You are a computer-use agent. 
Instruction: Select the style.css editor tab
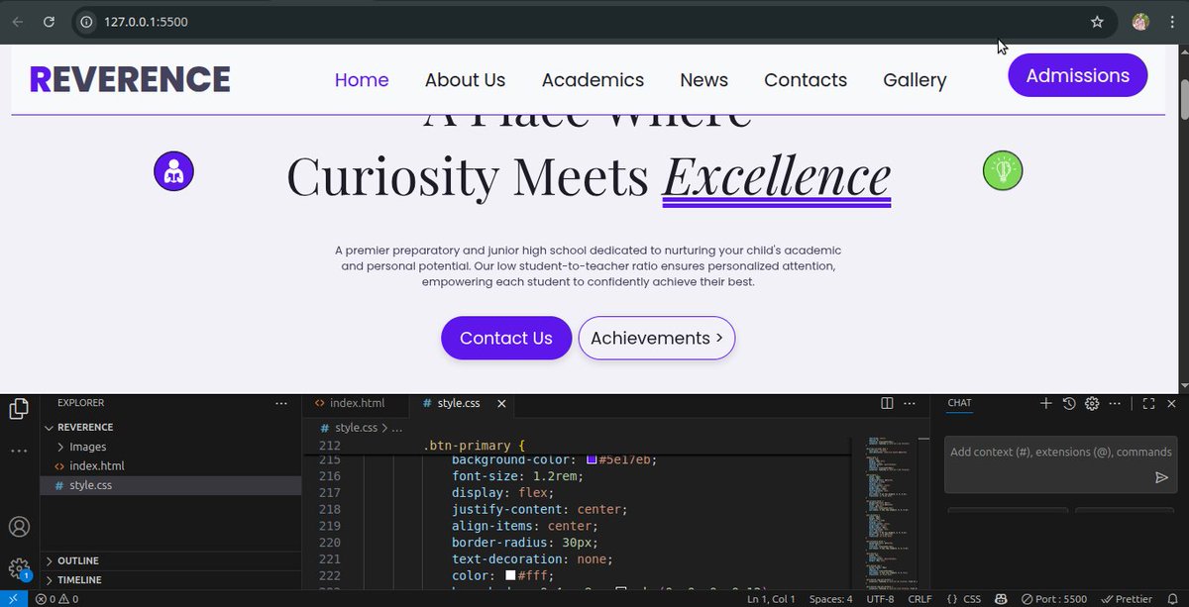coord(458,403)
